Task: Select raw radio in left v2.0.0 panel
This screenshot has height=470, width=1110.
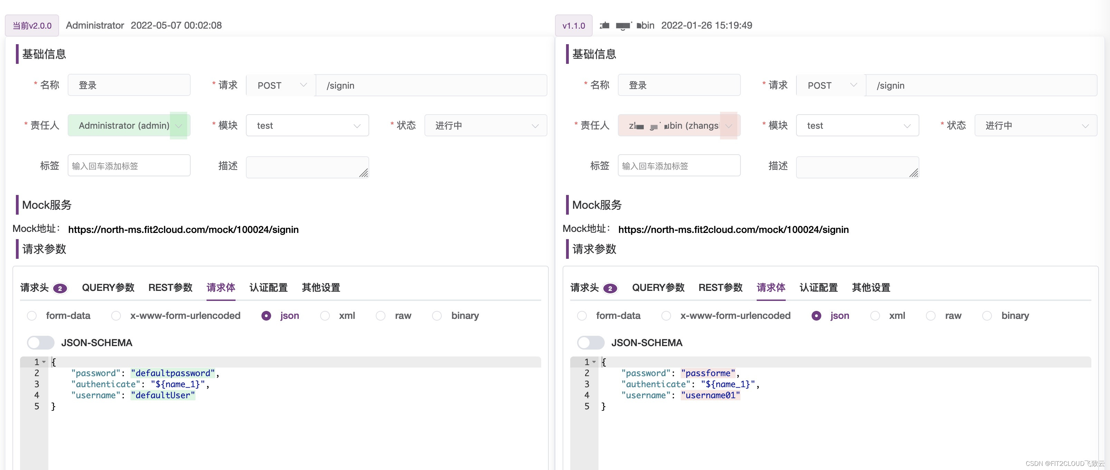Action: [x=381, y=316]
